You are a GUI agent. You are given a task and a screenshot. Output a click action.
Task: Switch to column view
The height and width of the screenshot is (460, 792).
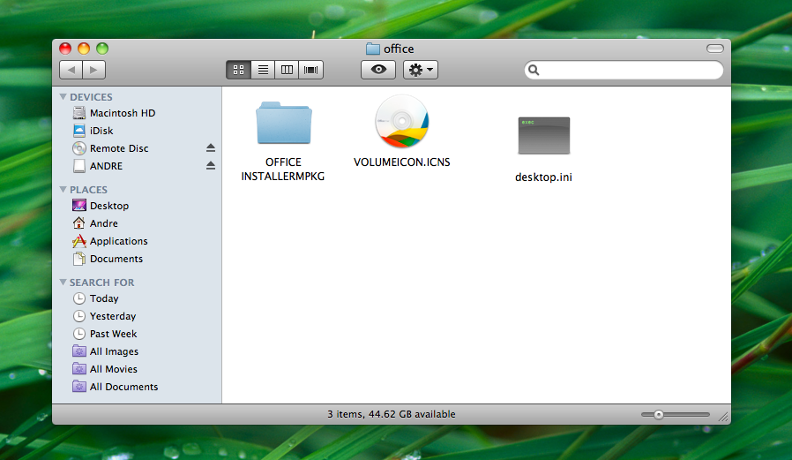pyautogui.click(x=287, y=70)
